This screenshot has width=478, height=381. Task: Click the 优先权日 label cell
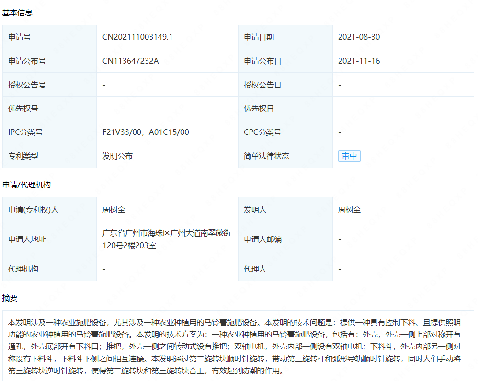coord(285,109)
